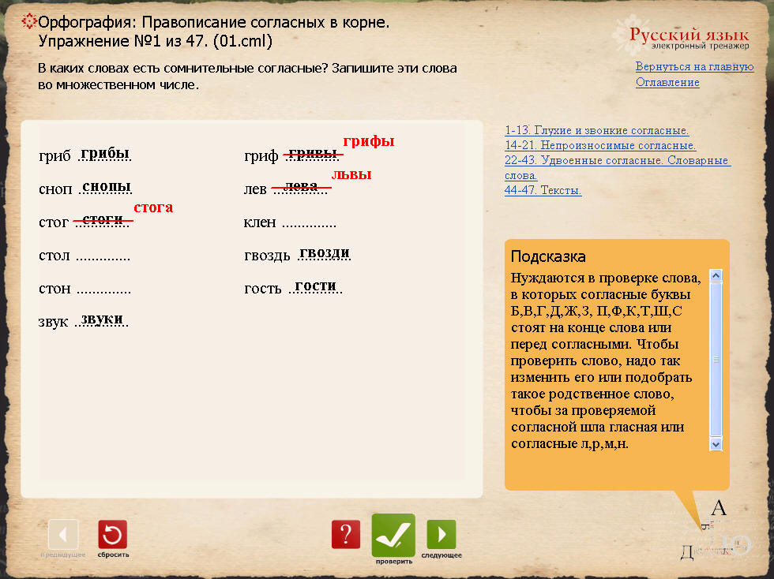Click the alphabet letters graphic below the hint
The height and width of the screenshot is (579, 774).
click(714, 532)
